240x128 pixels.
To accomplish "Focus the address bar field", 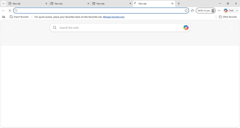I will click(x=101, y=10).
